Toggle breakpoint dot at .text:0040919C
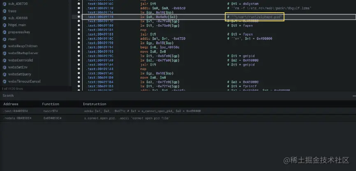Screen dimensions: 356x171 pos(79,56)
